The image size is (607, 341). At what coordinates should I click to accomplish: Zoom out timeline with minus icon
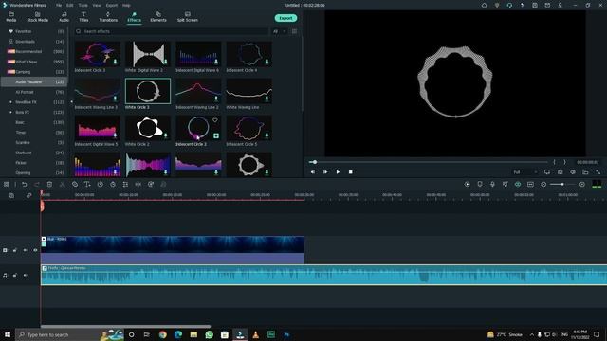[543, 185]
